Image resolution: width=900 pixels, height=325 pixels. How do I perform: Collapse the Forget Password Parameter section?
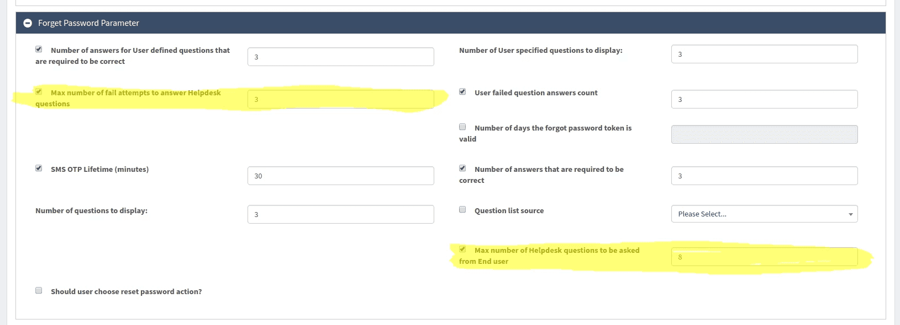pyautogui.click(x=28, y=23)
